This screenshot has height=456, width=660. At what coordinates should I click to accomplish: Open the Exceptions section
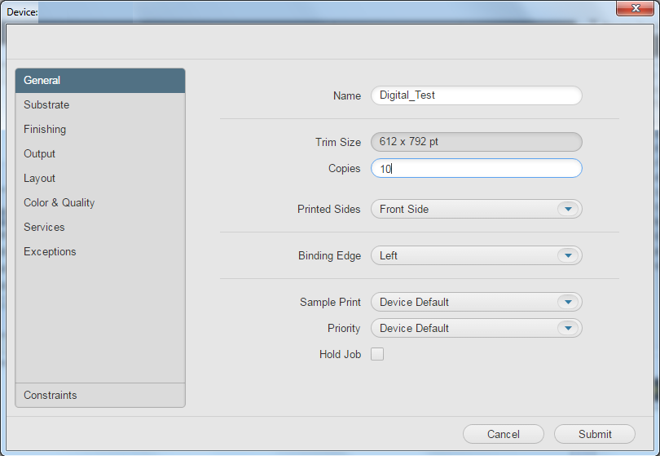100,251
